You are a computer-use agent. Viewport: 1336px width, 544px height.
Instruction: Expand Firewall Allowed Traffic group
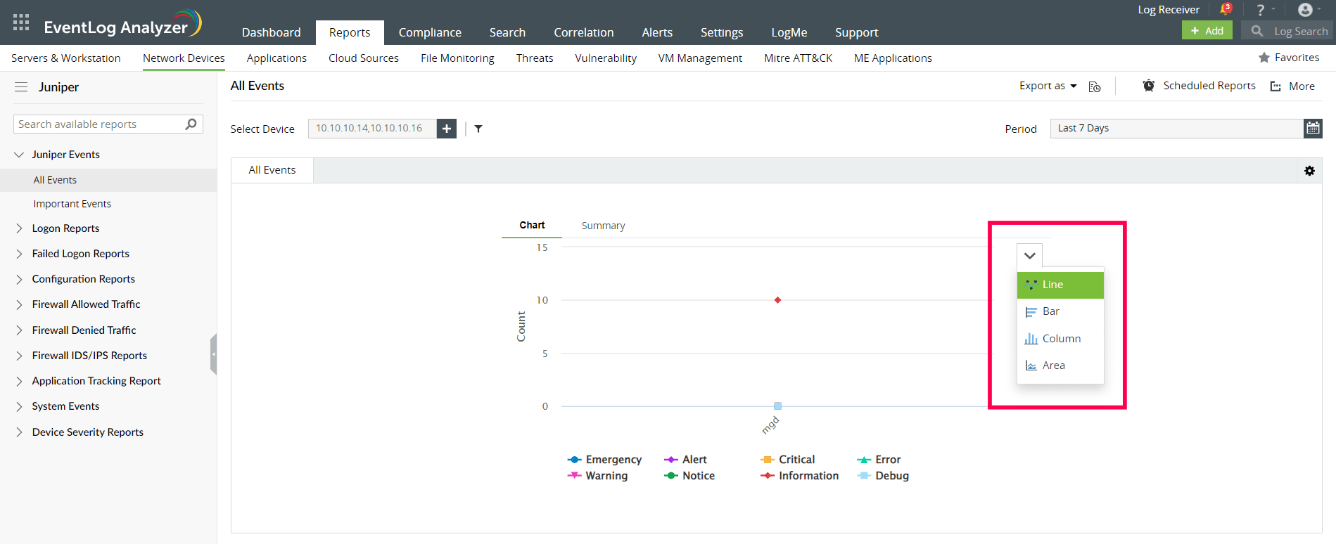19,304
